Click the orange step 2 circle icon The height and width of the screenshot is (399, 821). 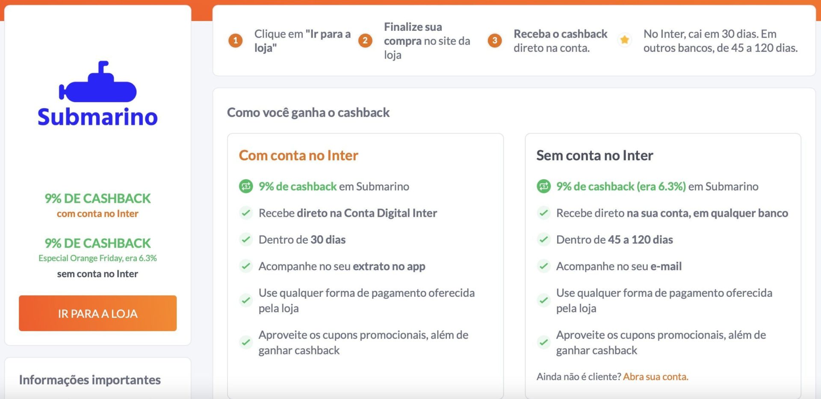(x=365, y=41)
